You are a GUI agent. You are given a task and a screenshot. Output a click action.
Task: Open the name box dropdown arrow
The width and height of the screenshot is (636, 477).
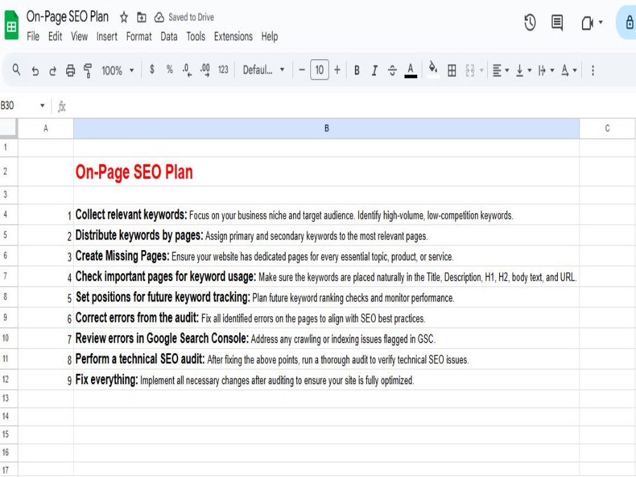[42, 106]
